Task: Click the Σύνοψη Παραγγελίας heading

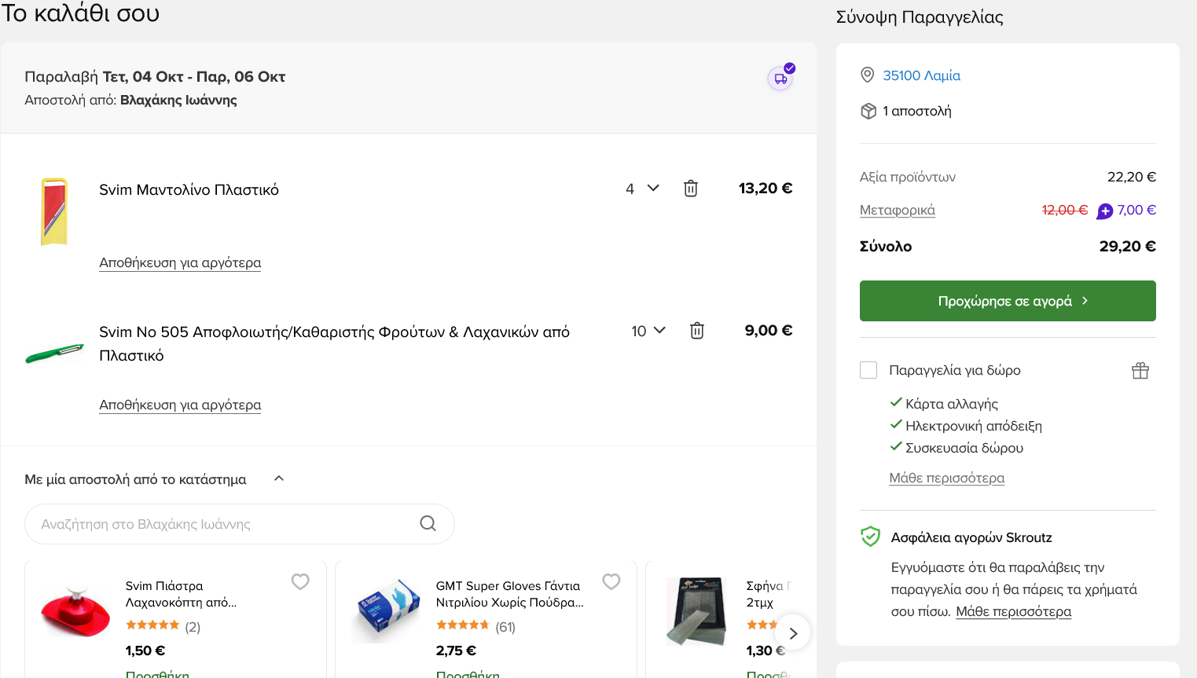Action: [920, 17]
